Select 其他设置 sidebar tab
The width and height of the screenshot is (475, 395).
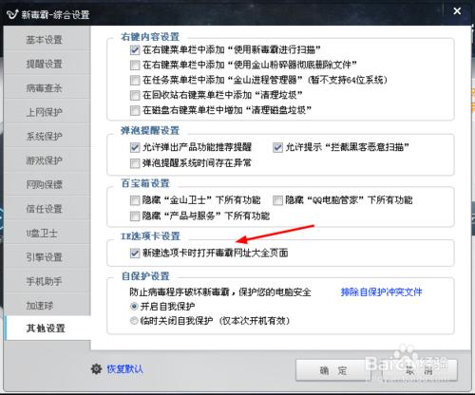click(48, 328)
